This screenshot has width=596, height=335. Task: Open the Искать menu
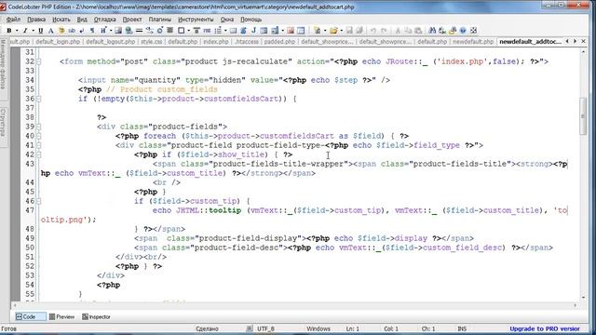tap(61, 19)
